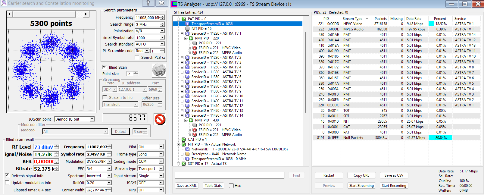Open the Search standard AUTO dropdown
This screenshot has height=195, width=484.
162,44
